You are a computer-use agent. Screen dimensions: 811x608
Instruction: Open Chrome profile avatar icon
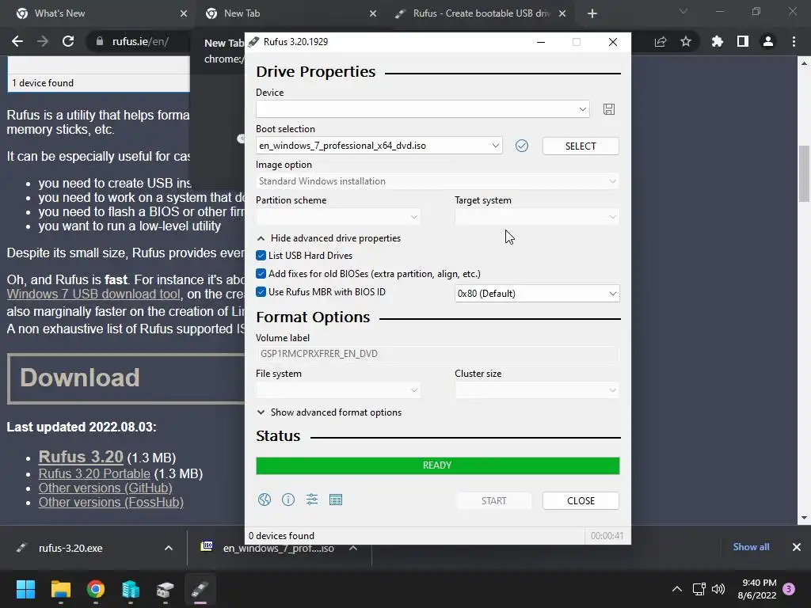point(768,41)
